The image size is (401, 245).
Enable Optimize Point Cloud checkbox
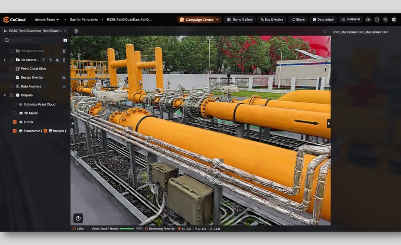14,104
